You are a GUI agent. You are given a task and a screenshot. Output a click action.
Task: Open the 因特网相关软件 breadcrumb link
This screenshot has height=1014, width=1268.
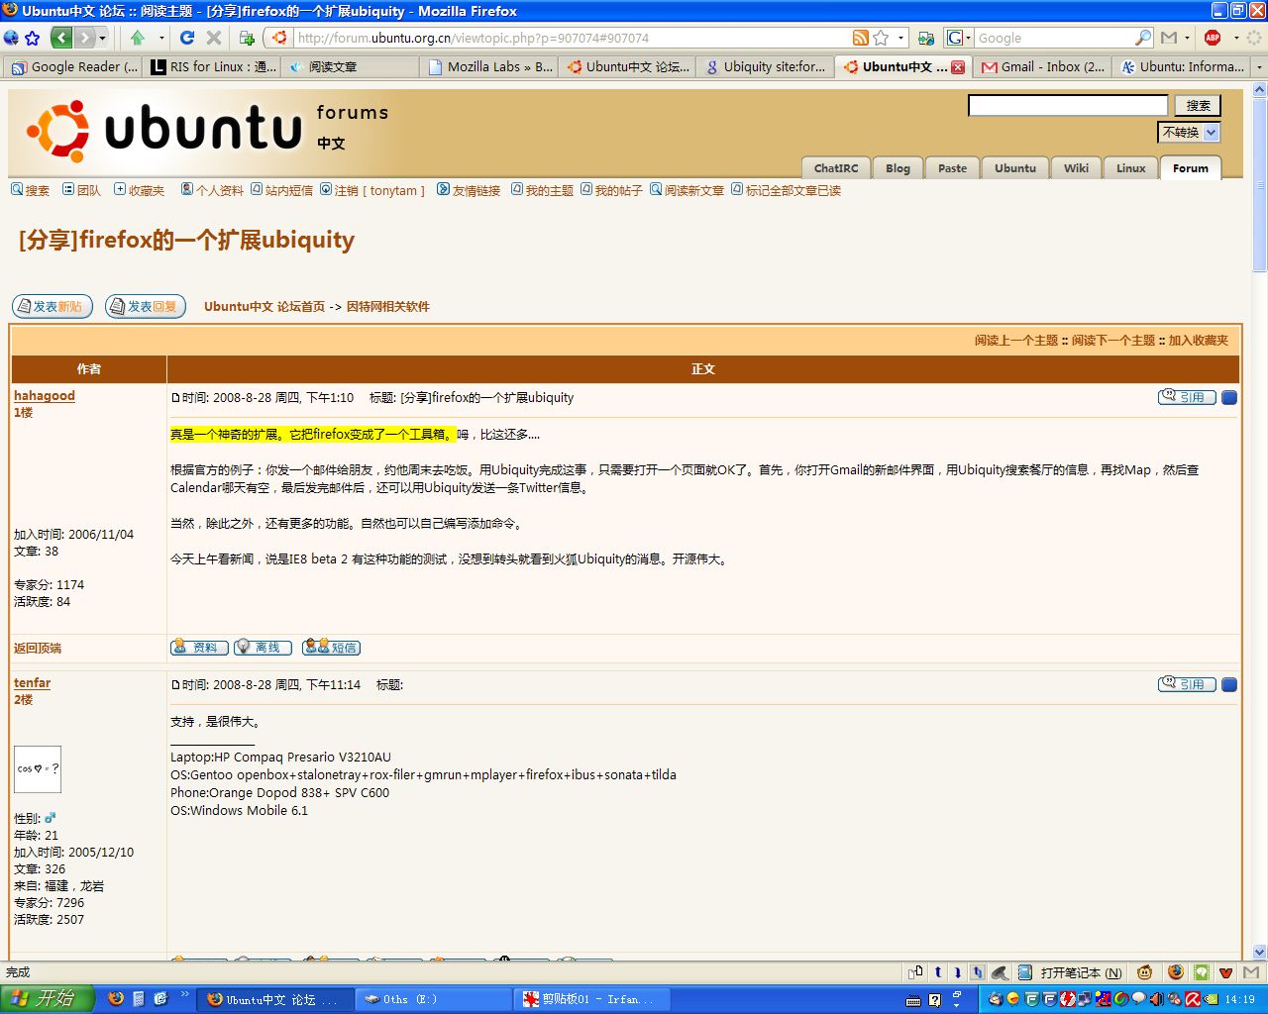coord(388,307)
